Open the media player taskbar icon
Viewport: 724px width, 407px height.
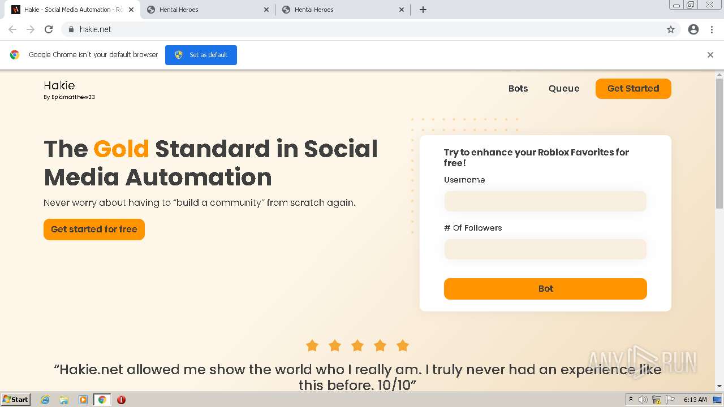83,400
